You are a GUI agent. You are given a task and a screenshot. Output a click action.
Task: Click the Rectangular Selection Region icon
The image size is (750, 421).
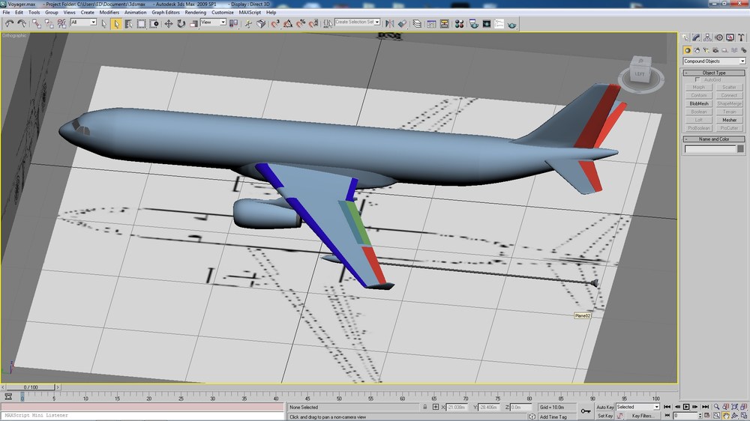click(x=141, y=23)
